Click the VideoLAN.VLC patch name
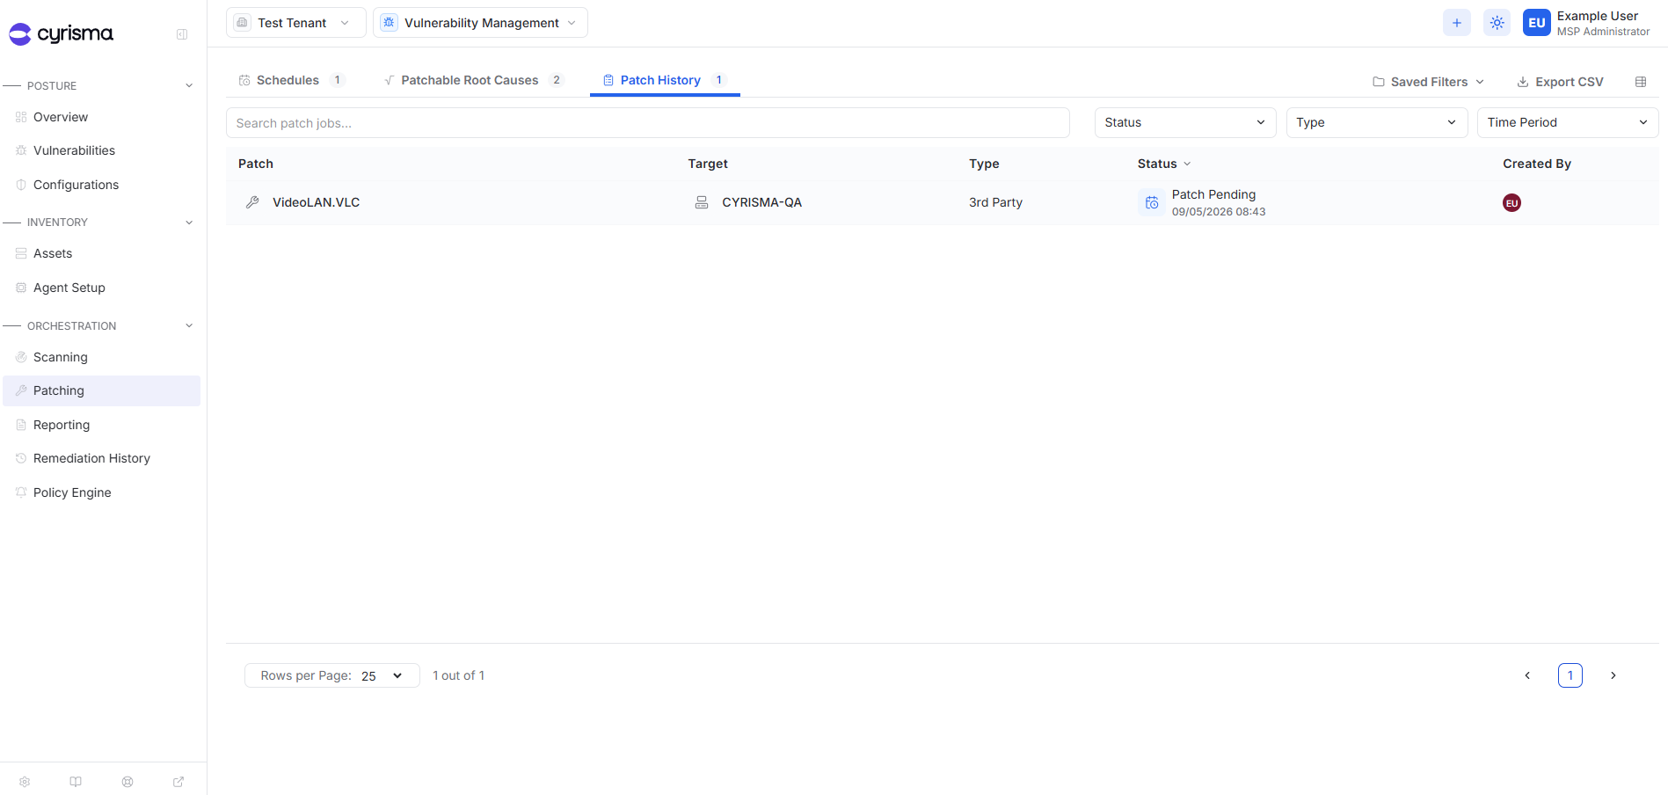The height and width of the screenshot is (795, 1668). 316,202
